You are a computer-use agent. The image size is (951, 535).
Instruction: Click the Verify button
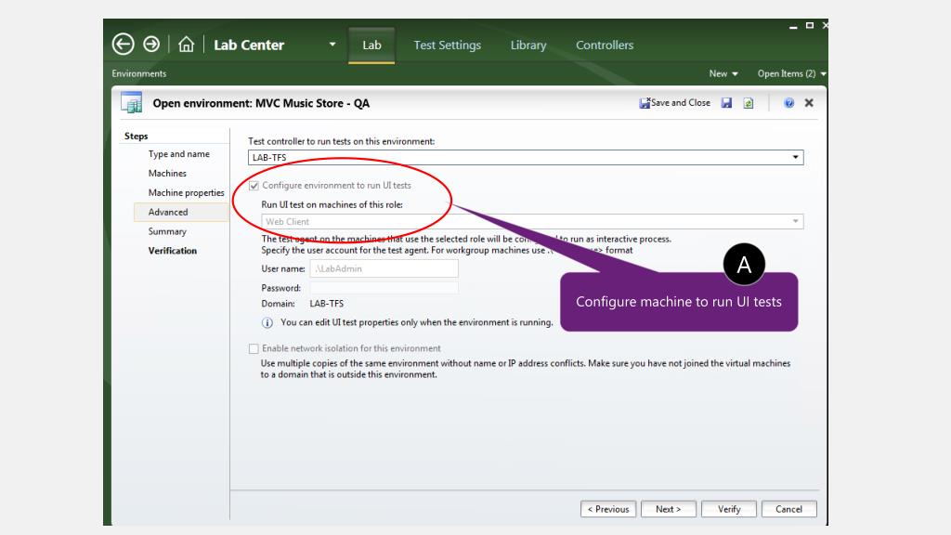pos(729,509)
